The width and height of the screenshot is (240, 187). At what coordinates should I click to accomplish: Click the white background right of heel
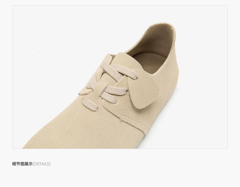pos(204,76)
